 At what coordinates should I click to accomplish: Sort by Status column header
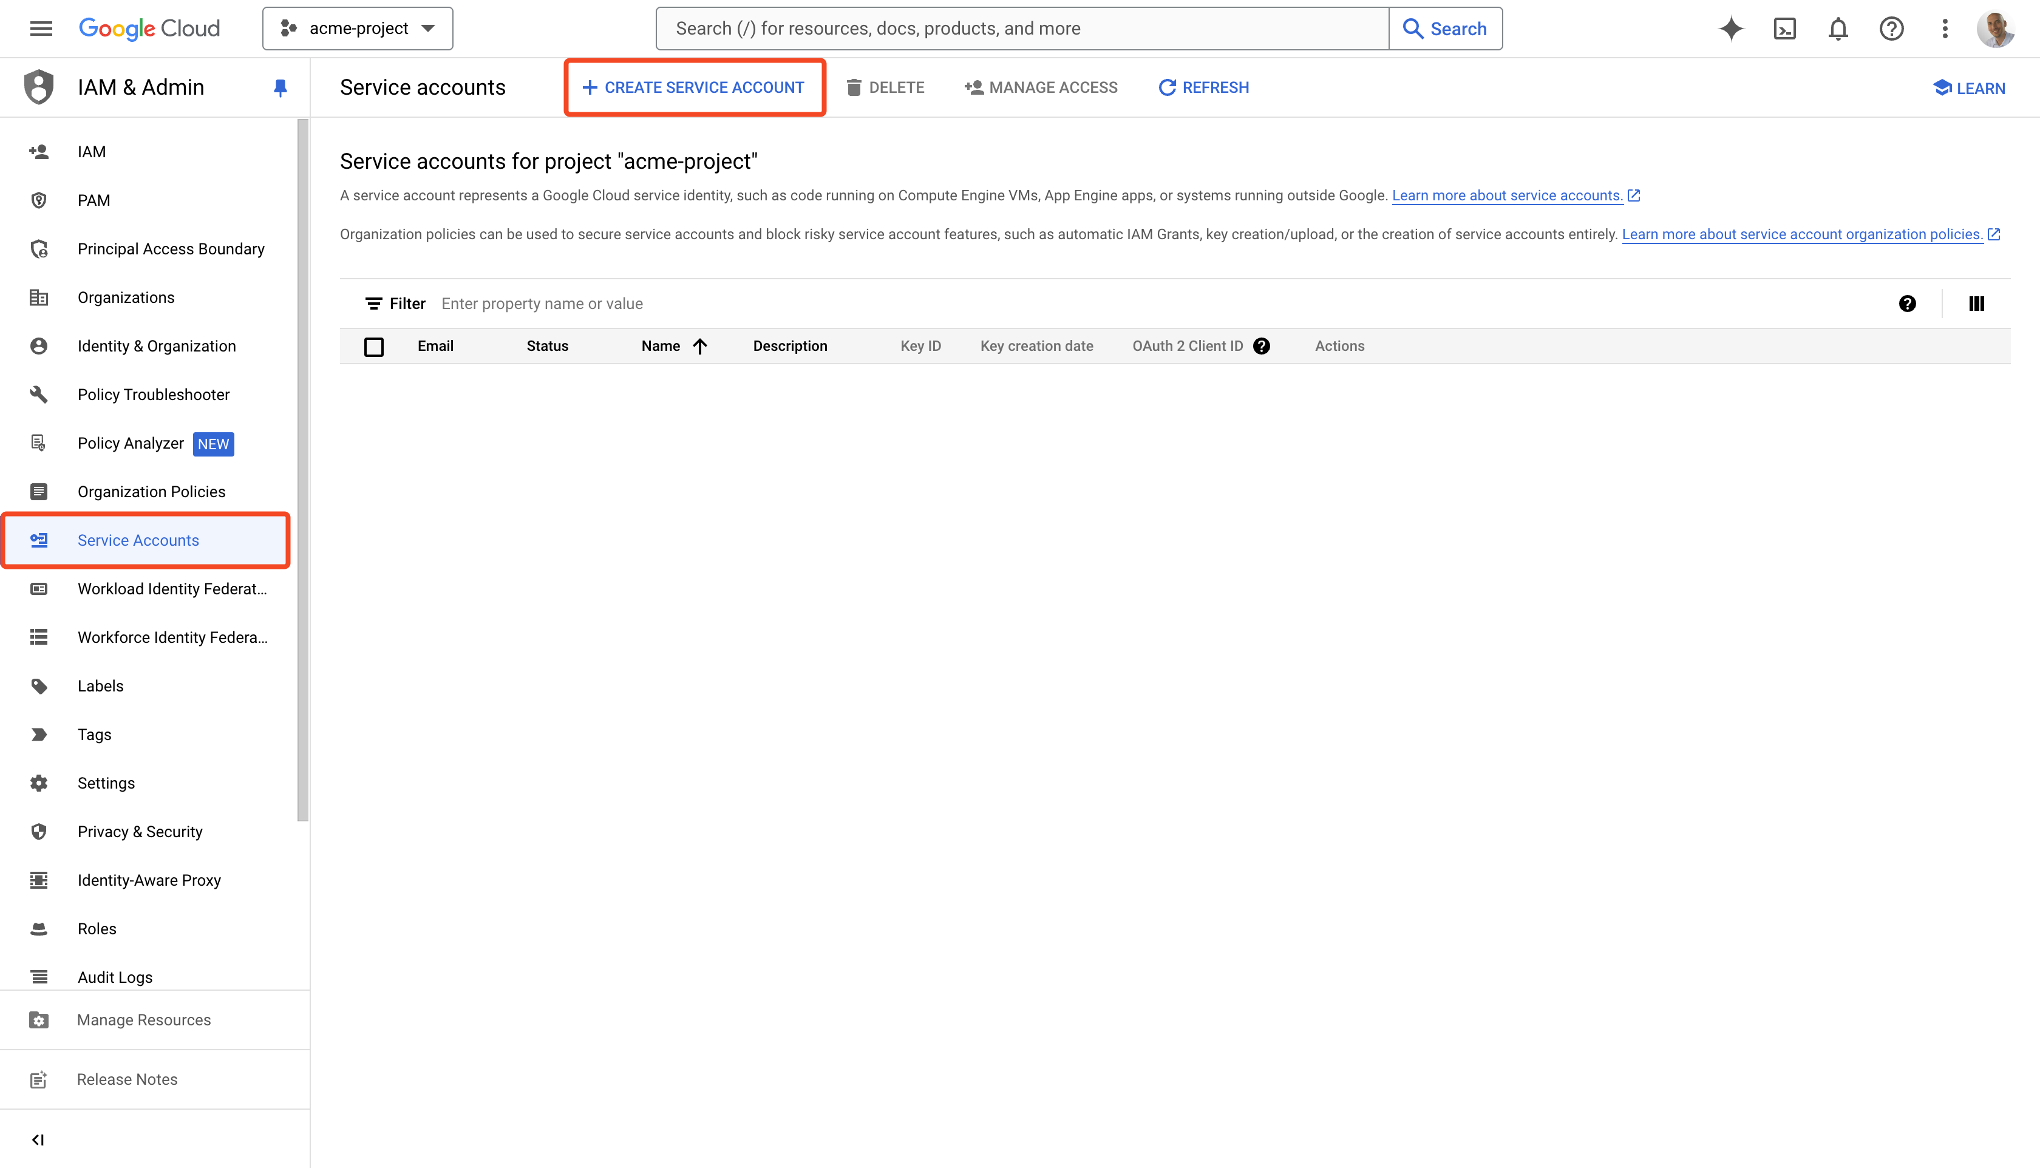[547, 346]
